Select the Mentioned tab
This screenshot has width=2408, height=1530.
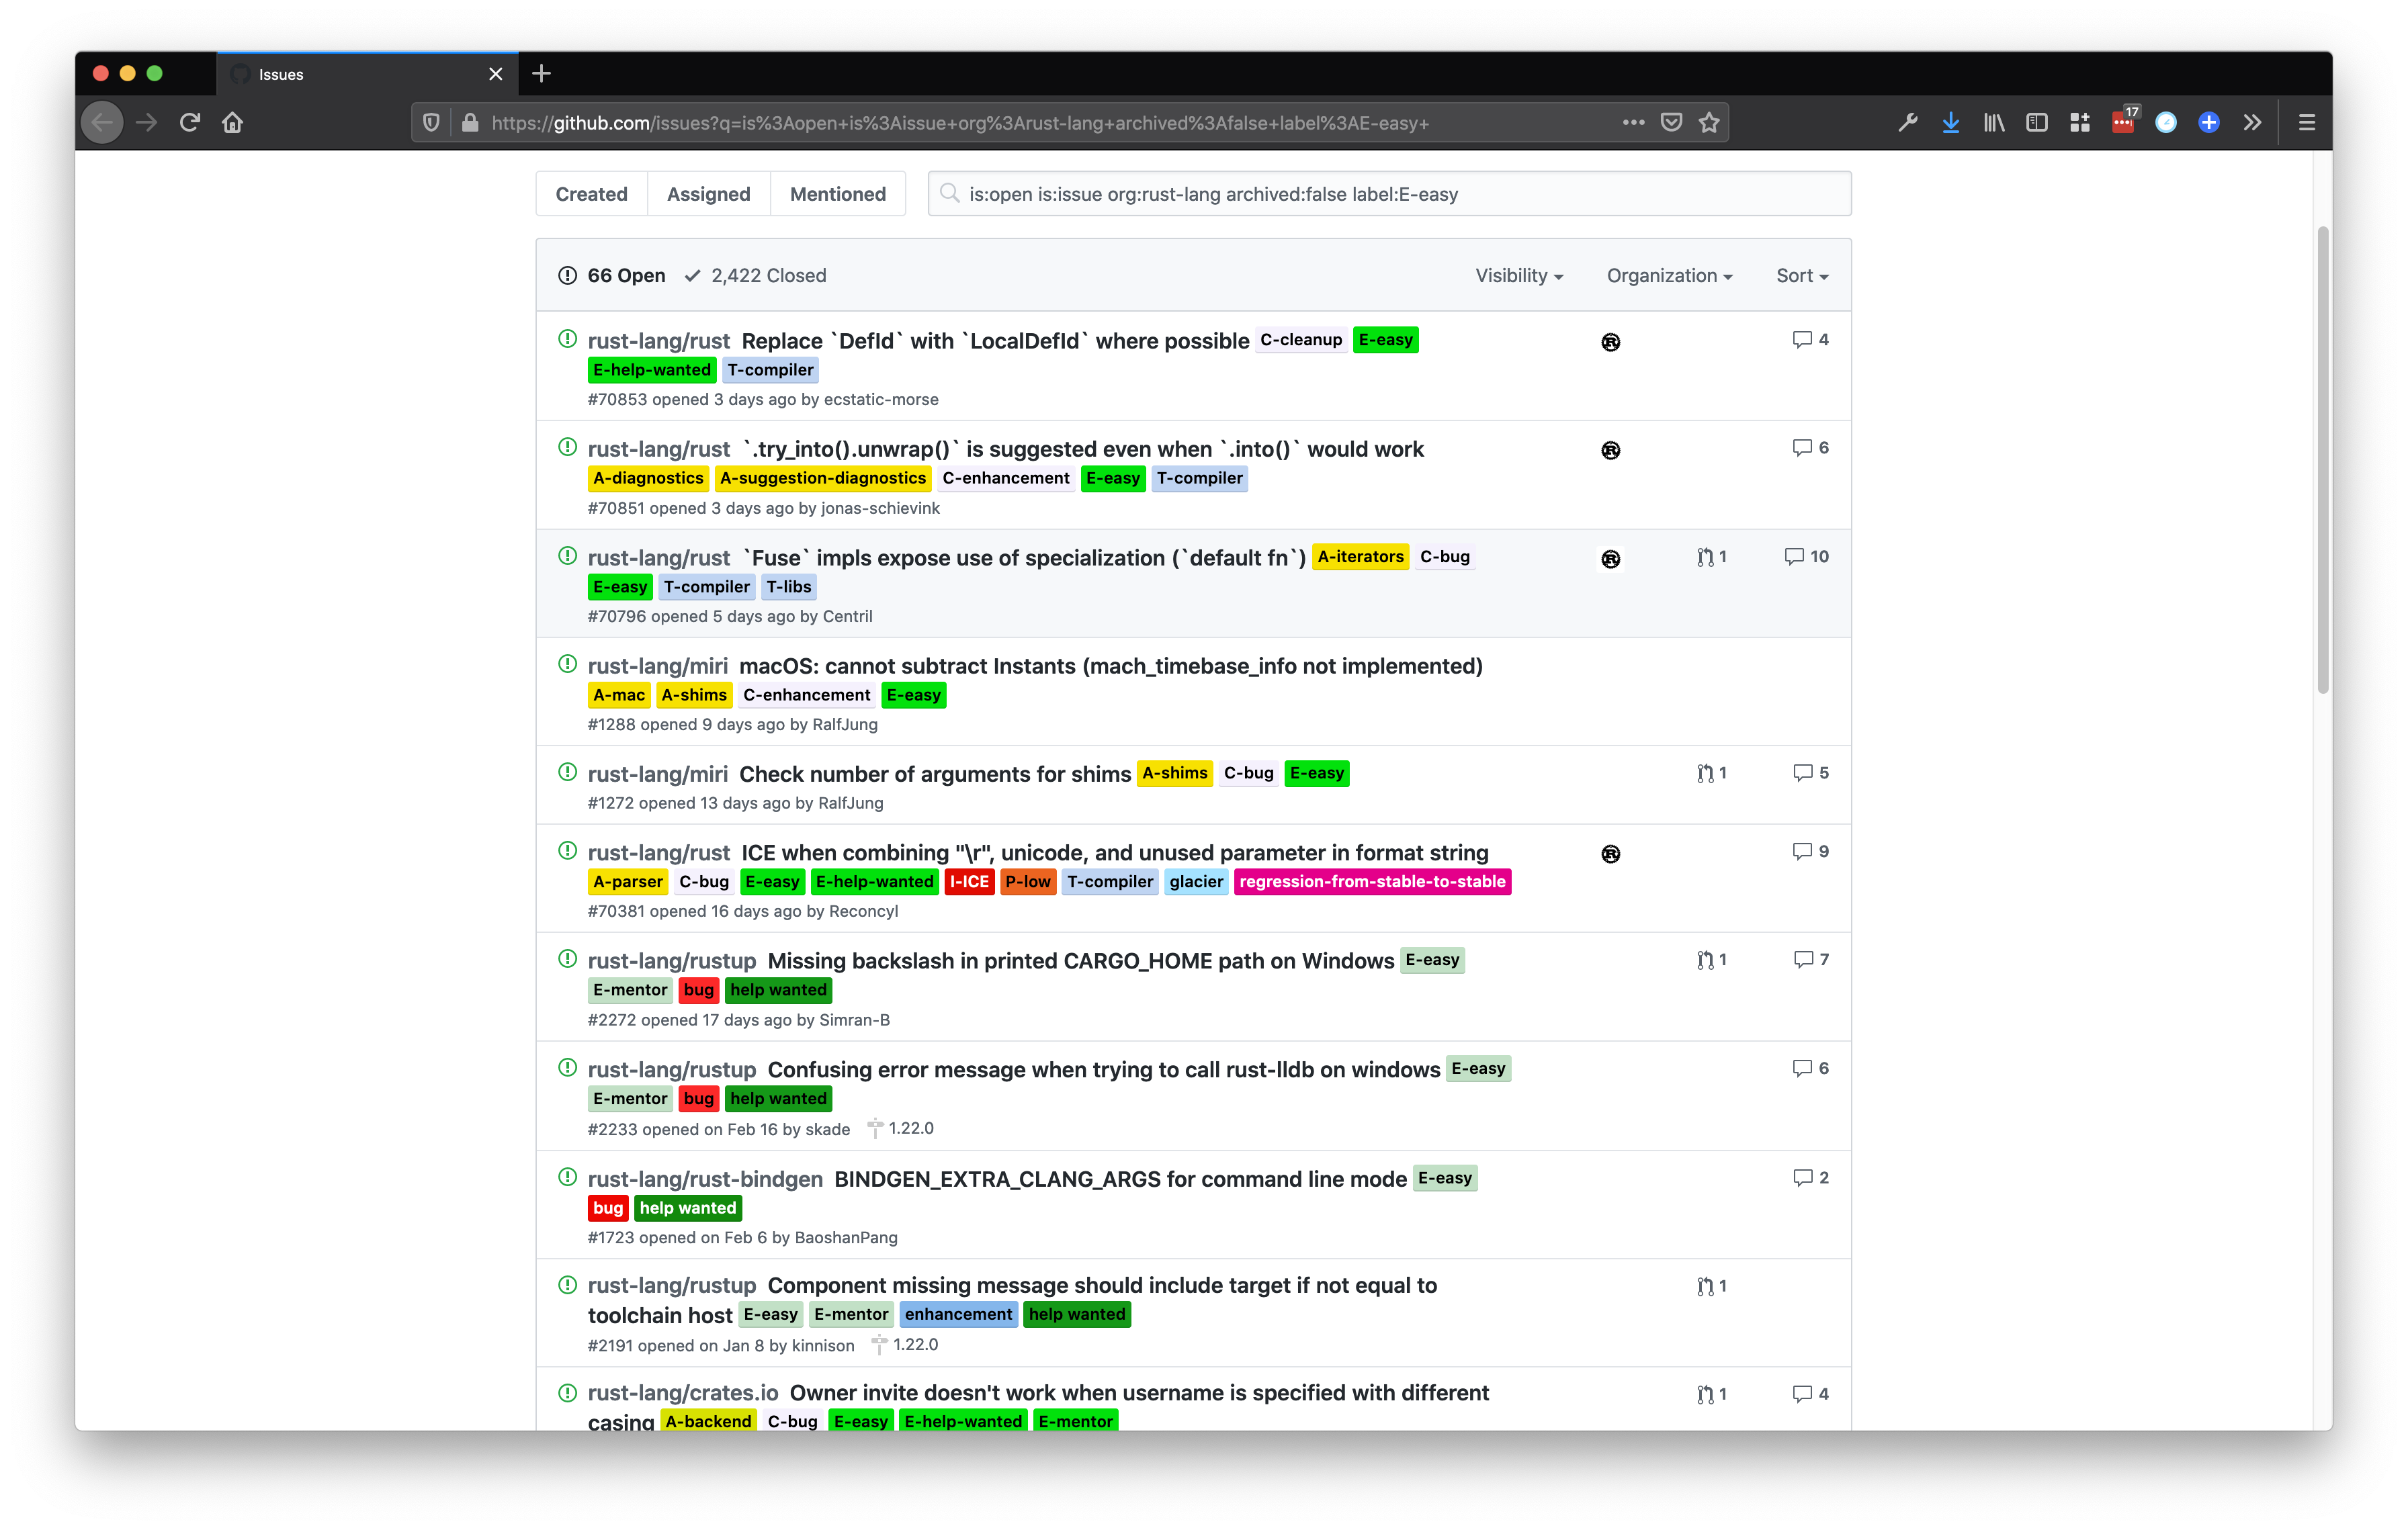point(837,194)
